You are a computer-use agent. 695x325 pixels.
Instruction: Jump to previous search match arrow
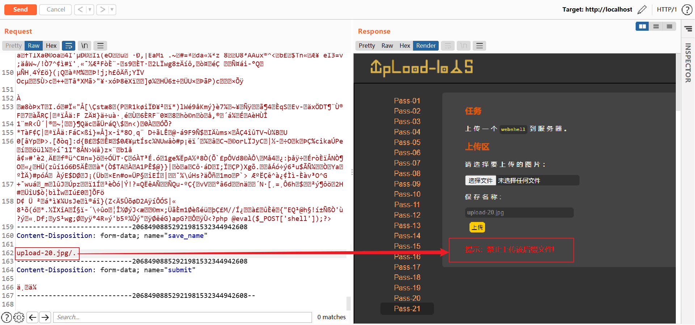tap(33, 317)
